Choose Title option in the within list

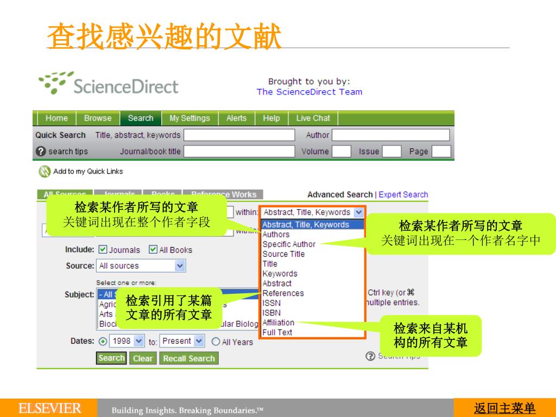(270, 264)
